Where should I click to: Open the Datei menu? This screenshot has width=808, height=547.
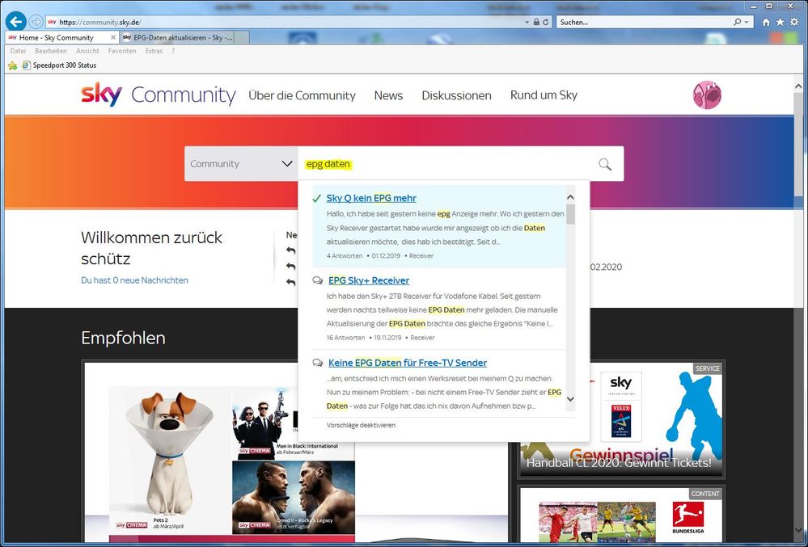coord(18,51)
